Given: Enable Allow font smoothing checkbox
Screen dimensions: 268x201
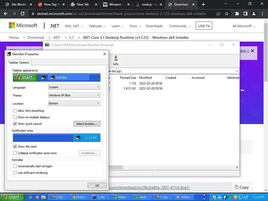Looking at the screenshot, I should [15, 111].
